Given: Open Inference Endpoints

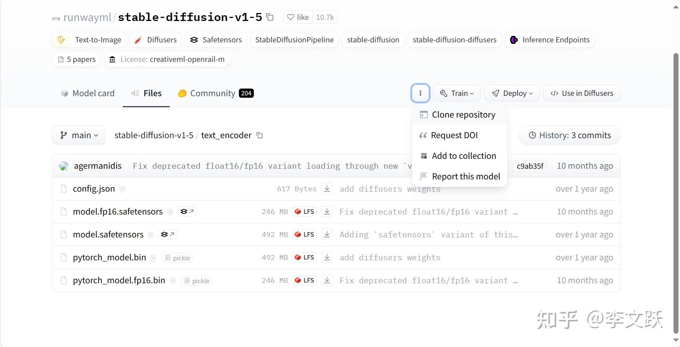Looking at the screenshot, I should click(x=549, y=40).
